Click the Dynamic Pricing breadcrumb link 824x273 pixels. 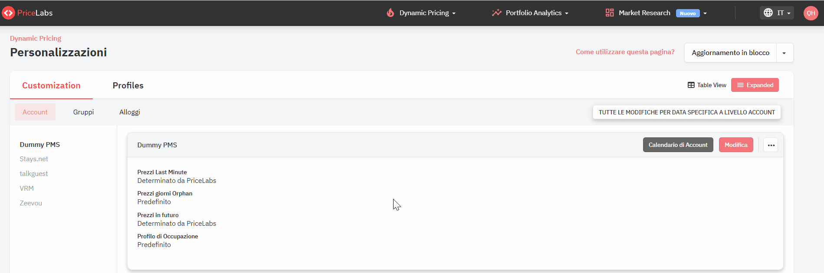pos(36,39)
